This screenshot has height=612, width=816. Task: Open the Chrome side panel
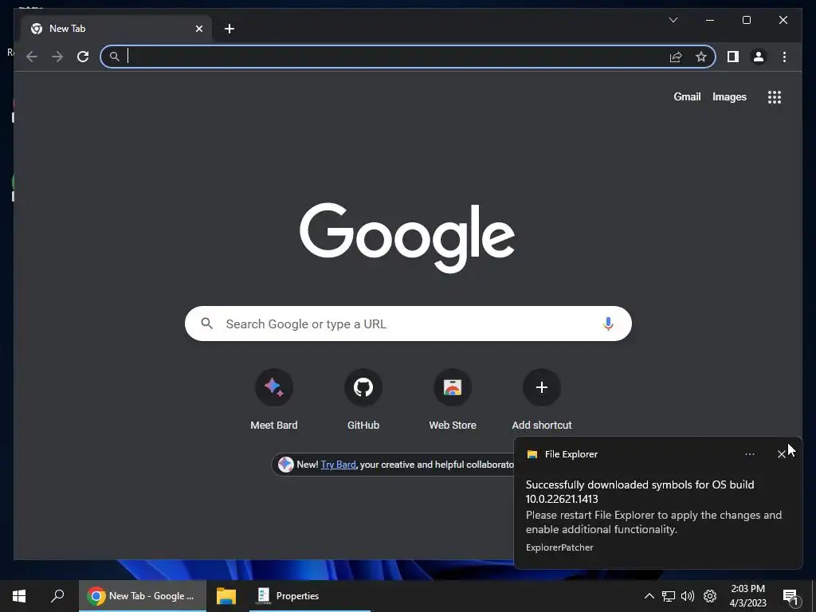[733, 57]
